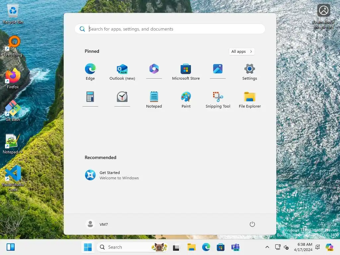
Task: Open Settings from pinned apps
Action: coord(250,72)
